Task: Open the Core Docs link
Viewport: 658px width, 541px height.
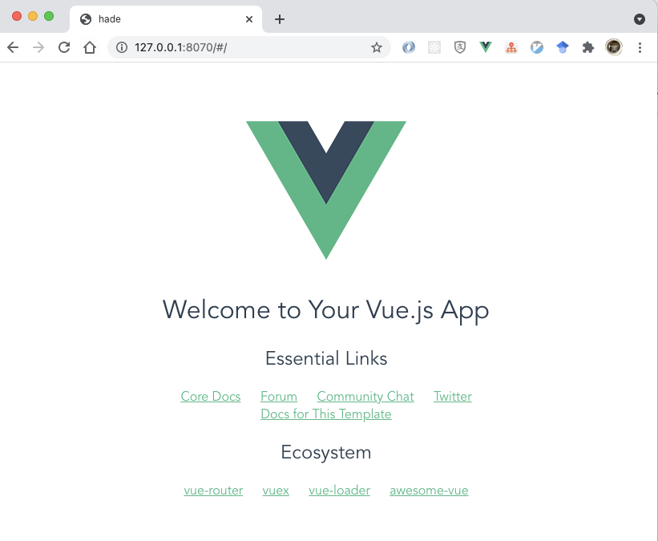Action: pyautogui.click(x=211, y=396)
